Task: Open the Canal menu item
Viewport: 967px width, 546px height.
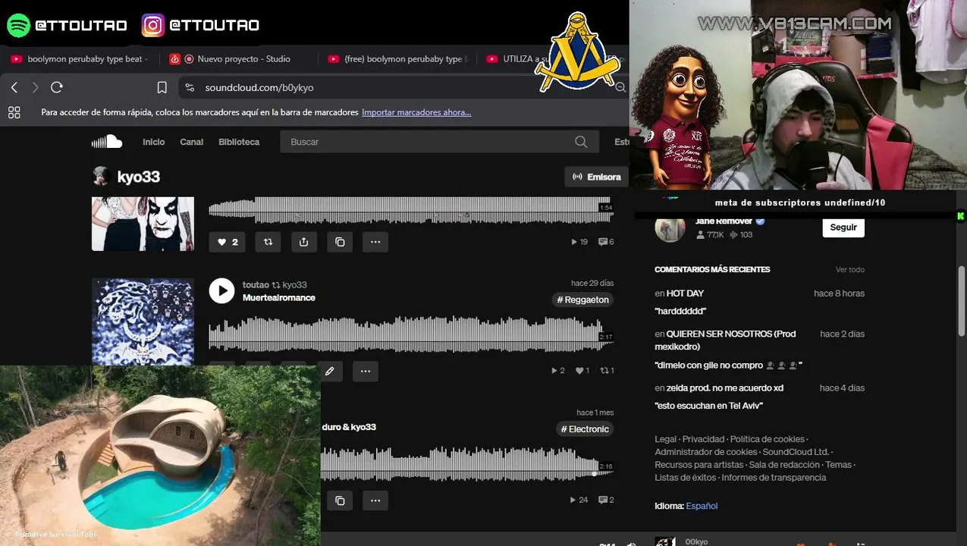Action: [191, 142]
